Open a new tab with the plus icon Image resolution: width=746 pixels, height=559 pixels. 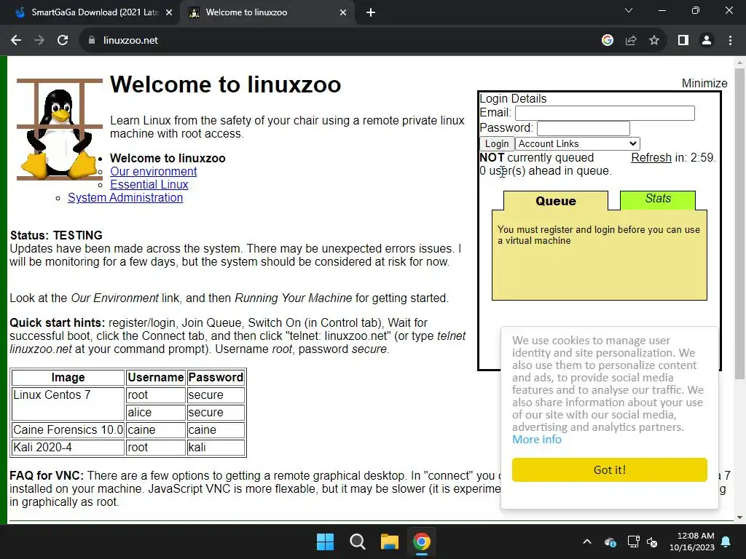pyautogui.click(x=371, y=13)
